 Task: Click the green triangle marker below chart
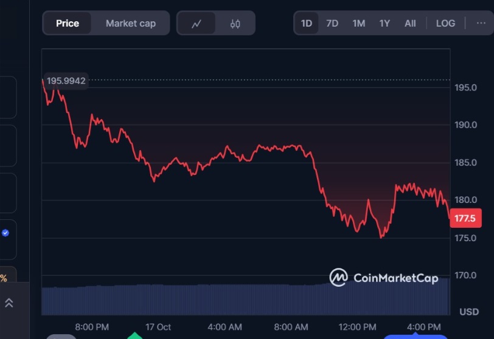134,335
